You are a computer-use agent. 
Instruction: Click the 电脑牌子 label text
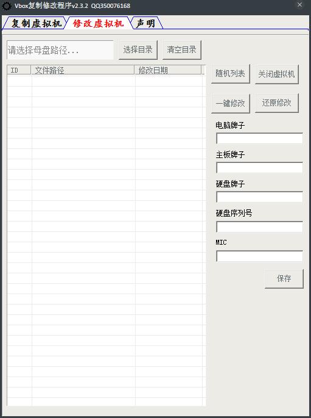[230, 125]
